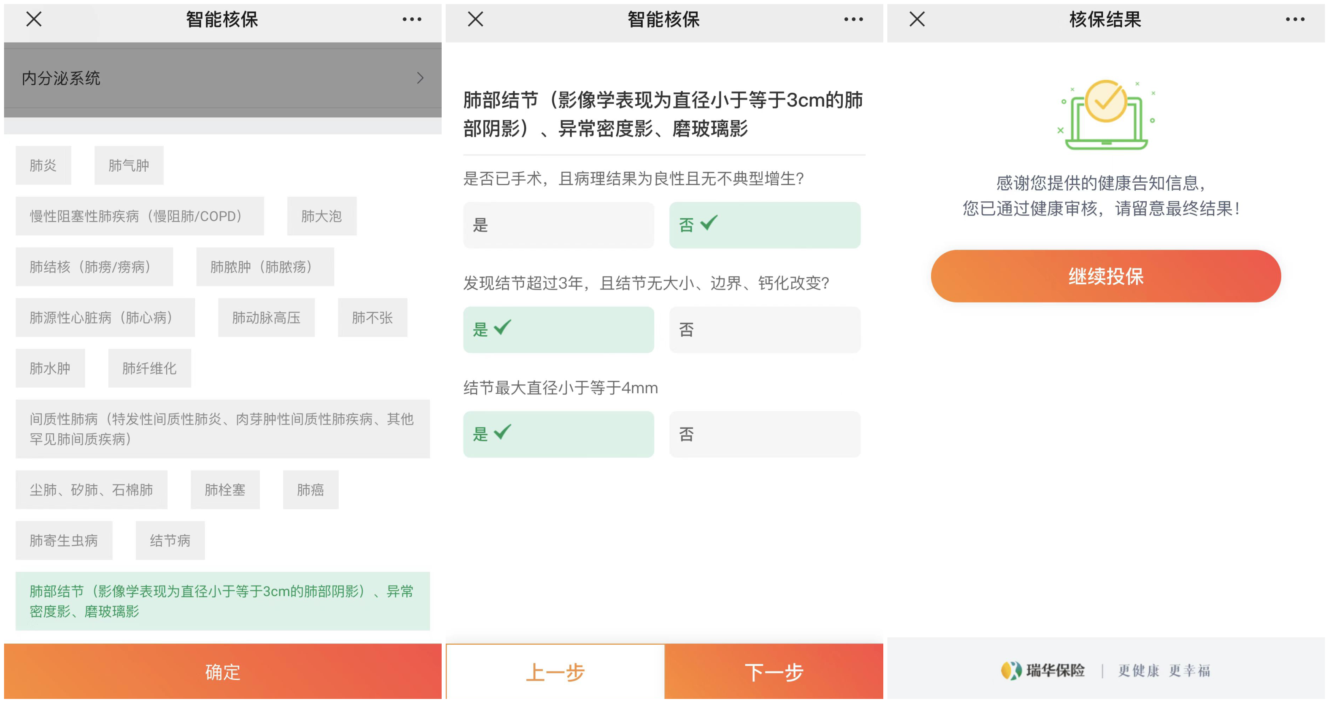The image size is (1329, 703).
Task: Go back with the 上一步 button
Action: [x=556, y=672]
